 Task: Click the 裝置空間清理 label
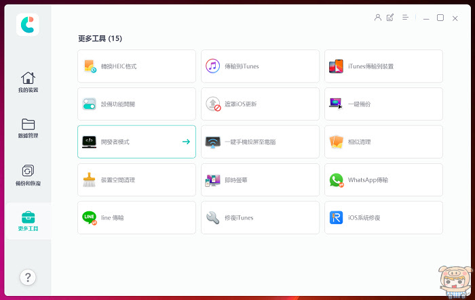click(118, 180)
